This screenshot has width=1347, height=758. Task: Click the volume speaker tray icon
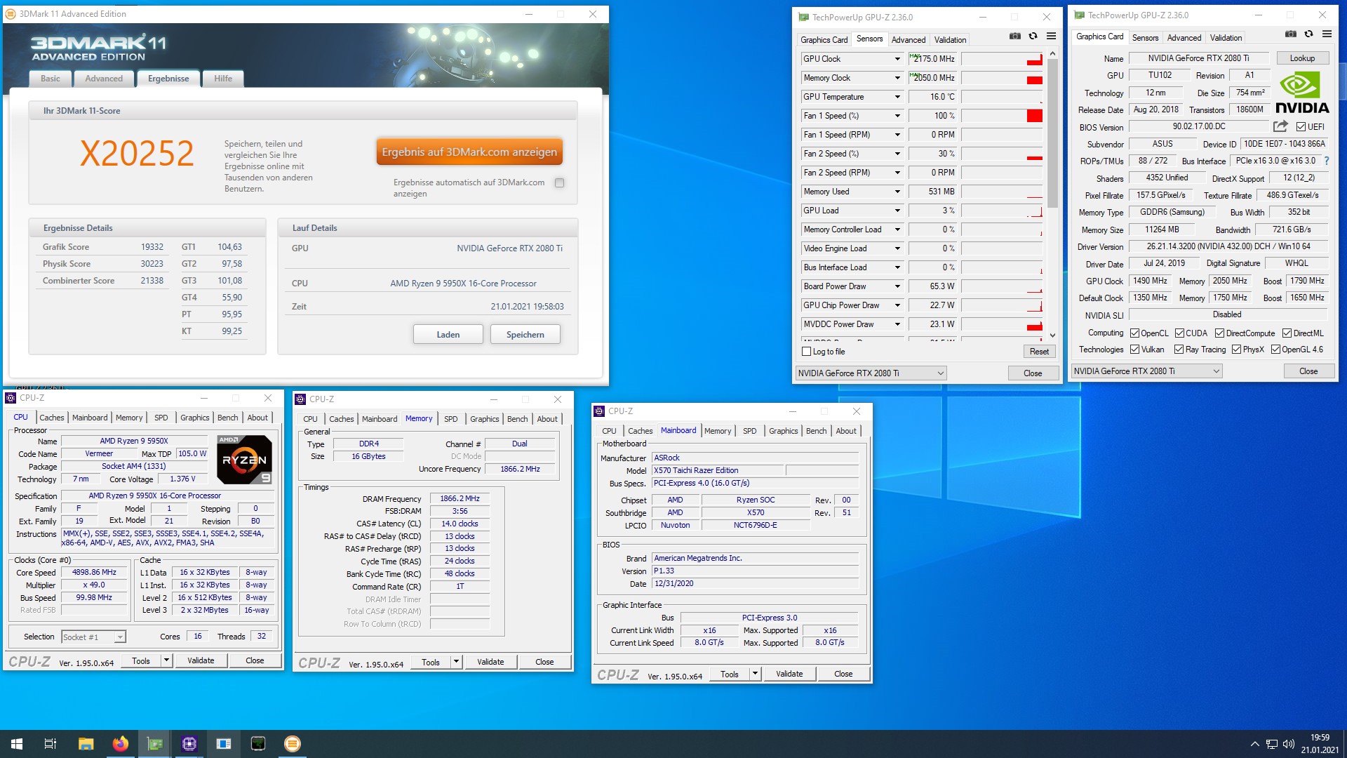click(1288, 744)
